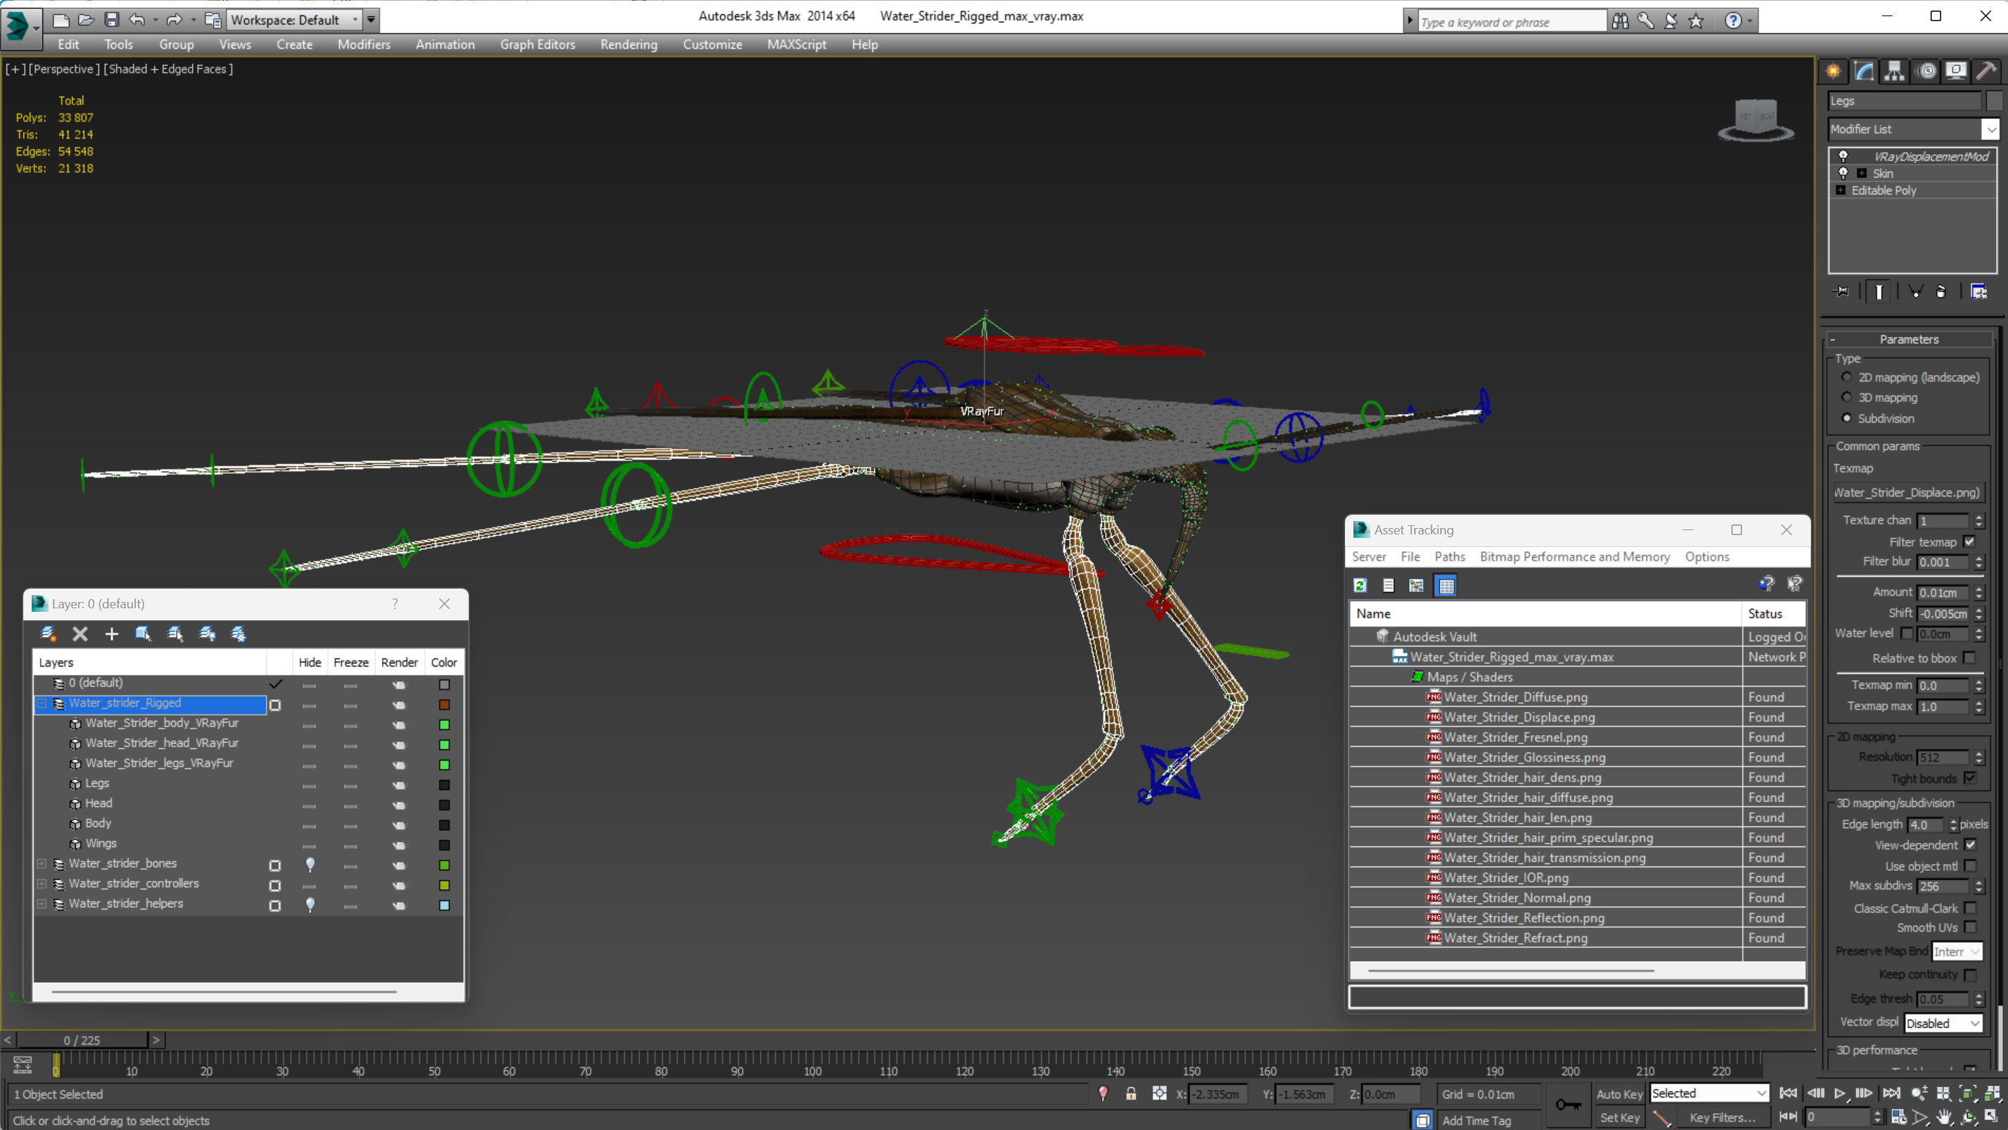Click Go to Start playback icon
The width and height of the screenshot is (2008, 1130).
pyautogui.click(x=1789, y=1093)
